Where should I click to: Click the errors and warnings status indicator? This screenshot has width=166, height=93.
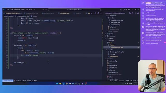30,81
